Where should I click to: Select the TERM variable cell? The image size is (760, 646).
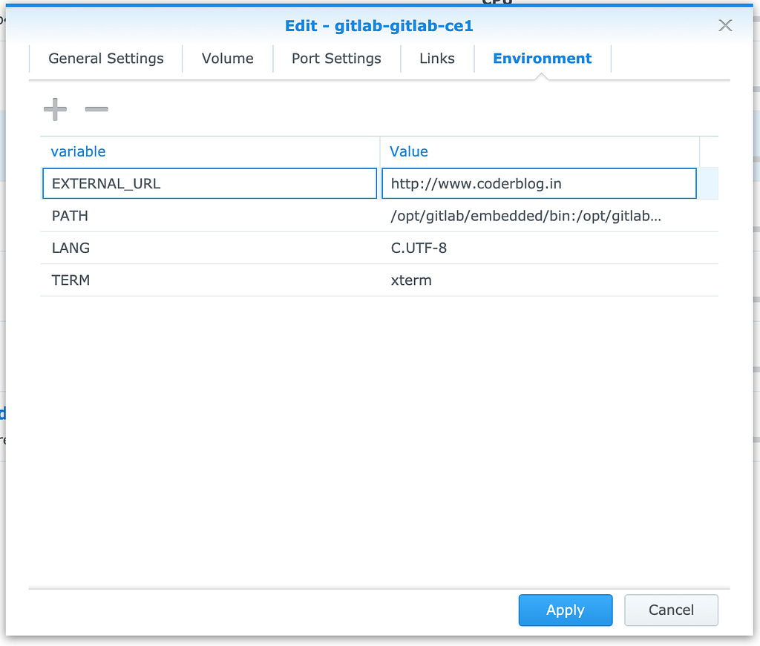point(210,280)
